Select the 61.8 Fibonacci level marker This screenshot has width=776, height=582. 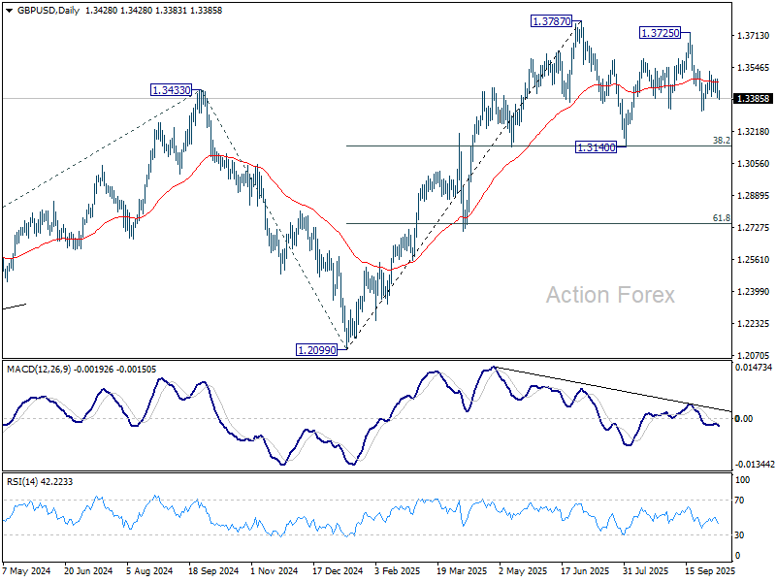[721, 218]
